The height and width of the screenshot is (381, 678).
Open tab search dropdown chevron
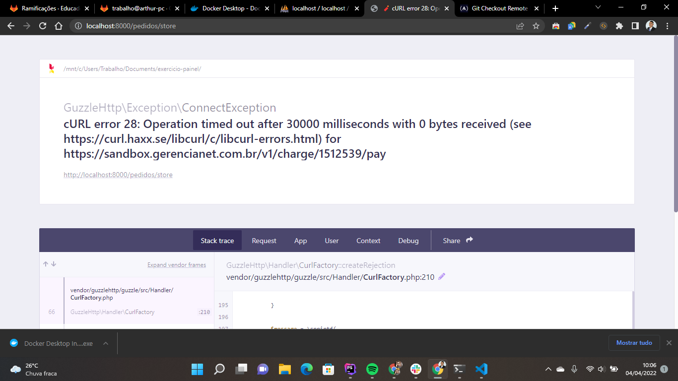[x=598, y=7]
